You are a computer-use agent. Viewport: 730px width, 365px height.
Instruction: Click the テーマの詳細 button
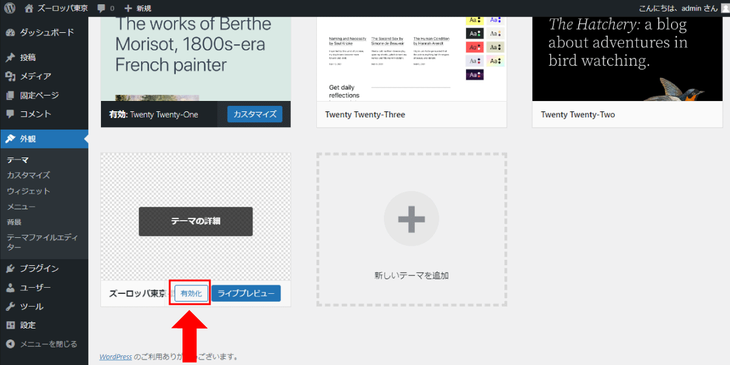click(x=195, y=221)
